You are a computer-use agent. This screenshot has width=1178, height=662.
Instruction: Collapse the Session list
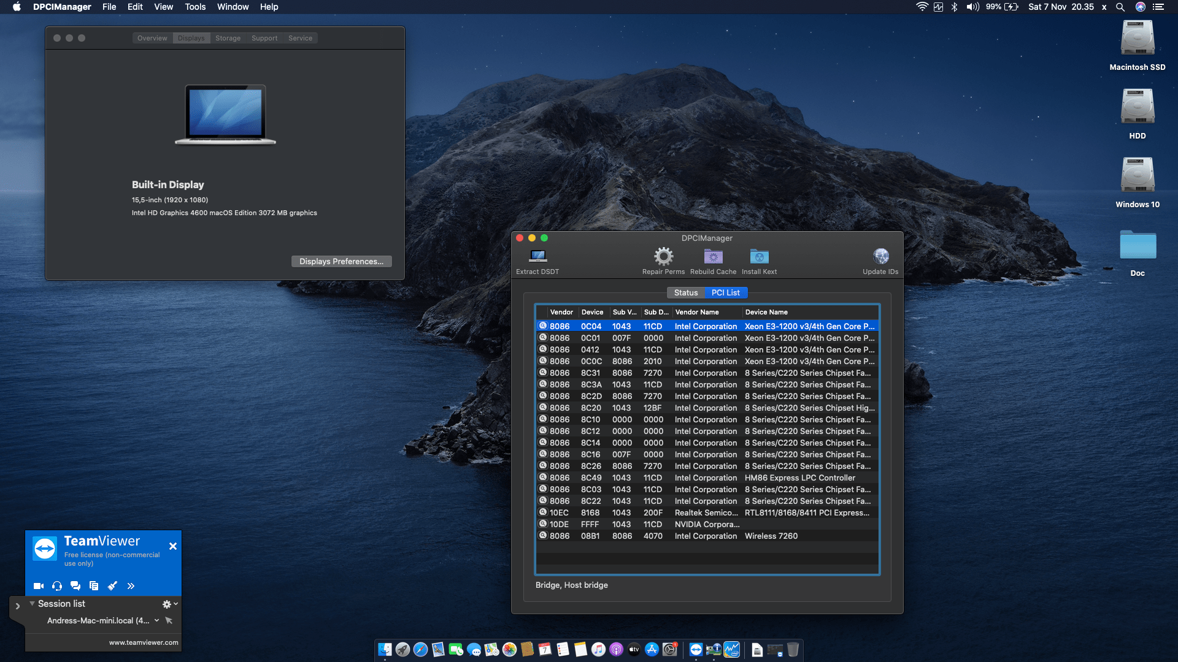coord(33,604)
